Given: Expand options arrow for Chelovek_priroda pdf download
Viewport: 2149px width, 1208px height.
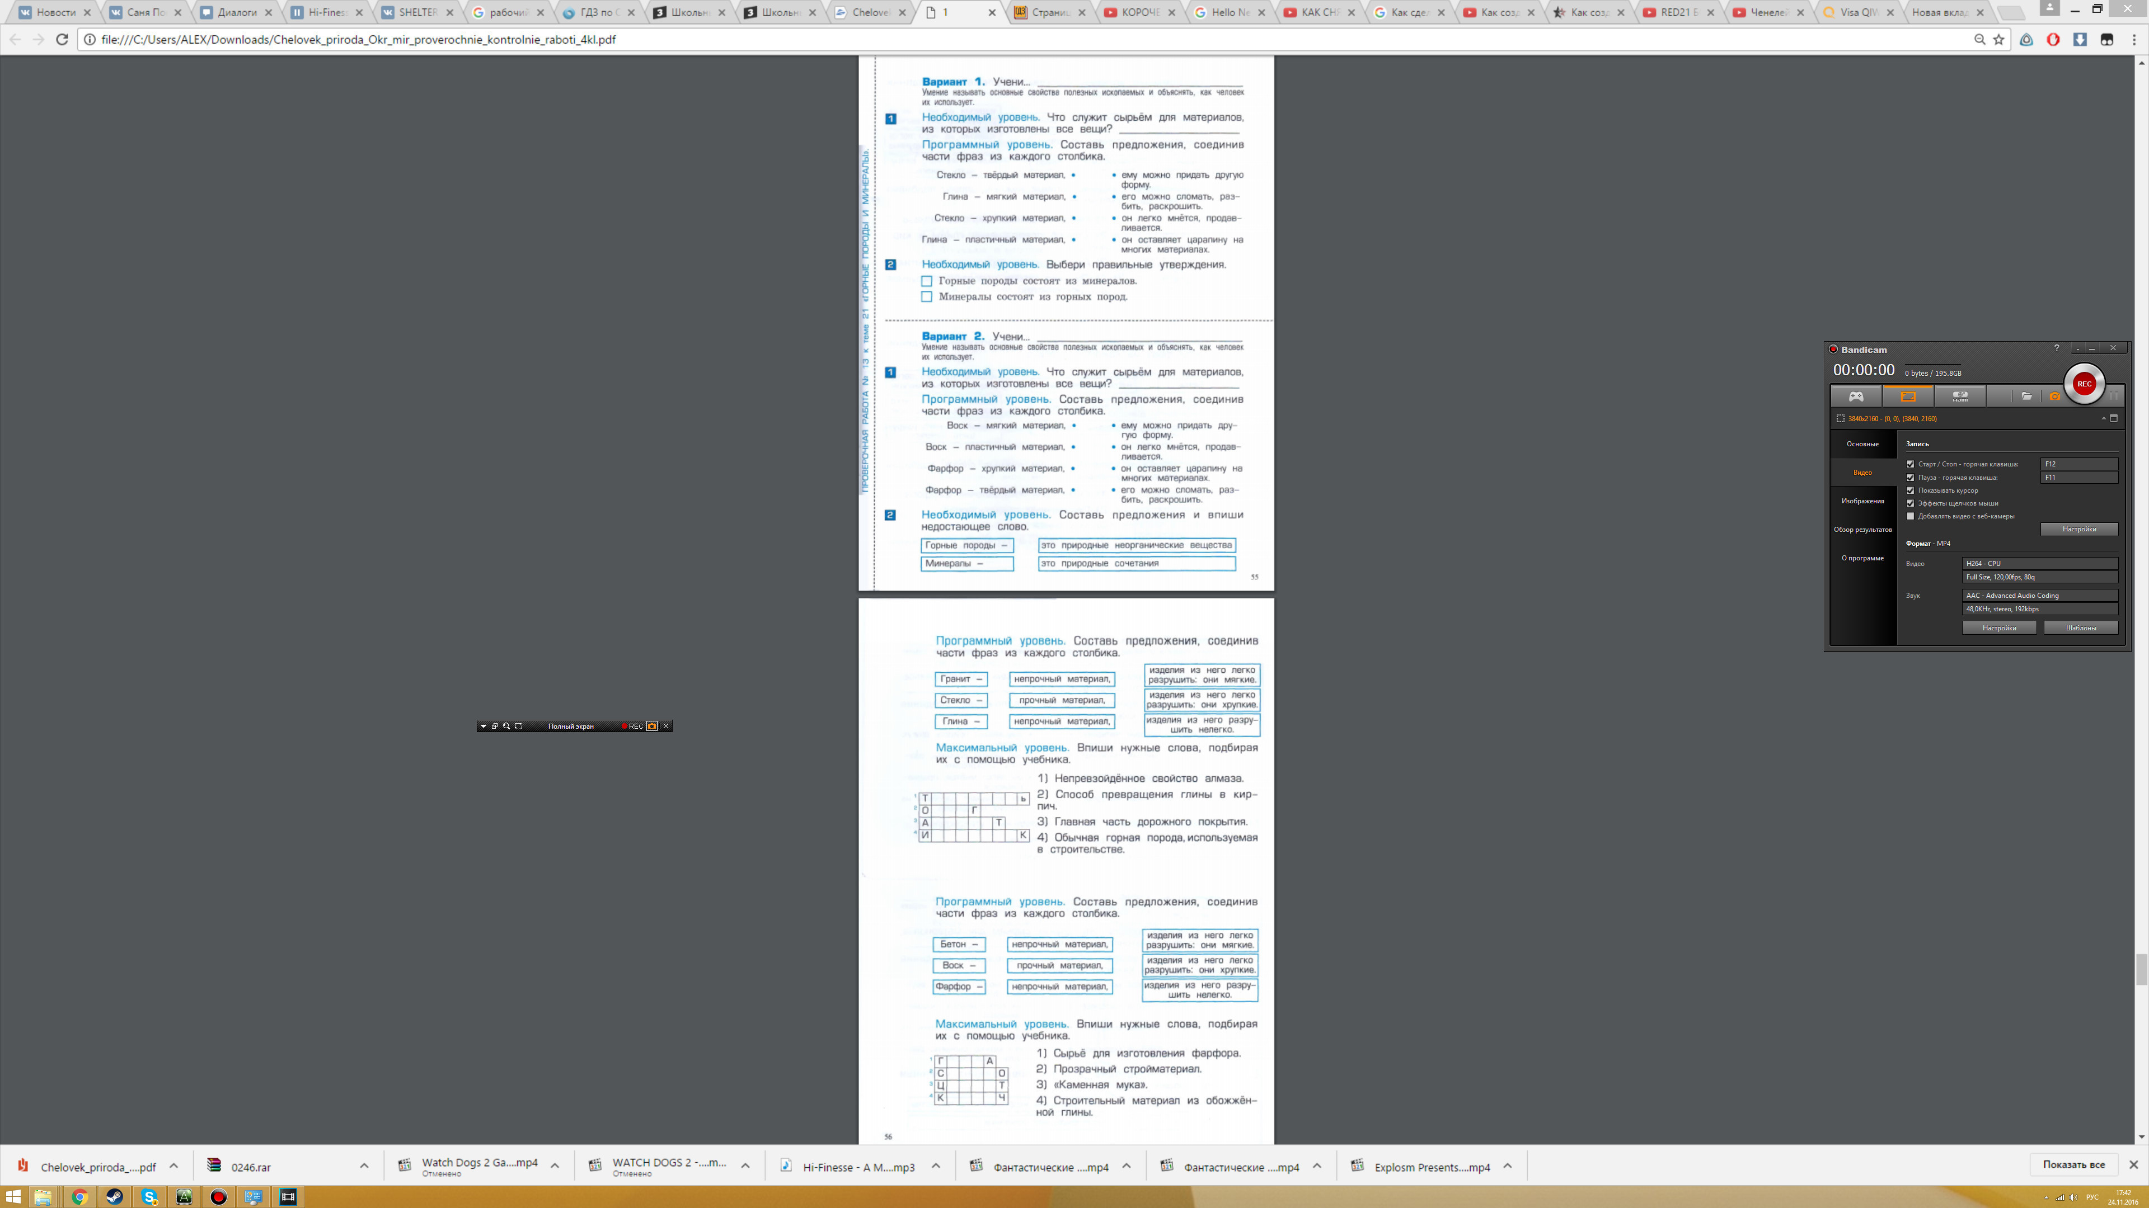Looking at the screenshot, I should point(173,1166).
